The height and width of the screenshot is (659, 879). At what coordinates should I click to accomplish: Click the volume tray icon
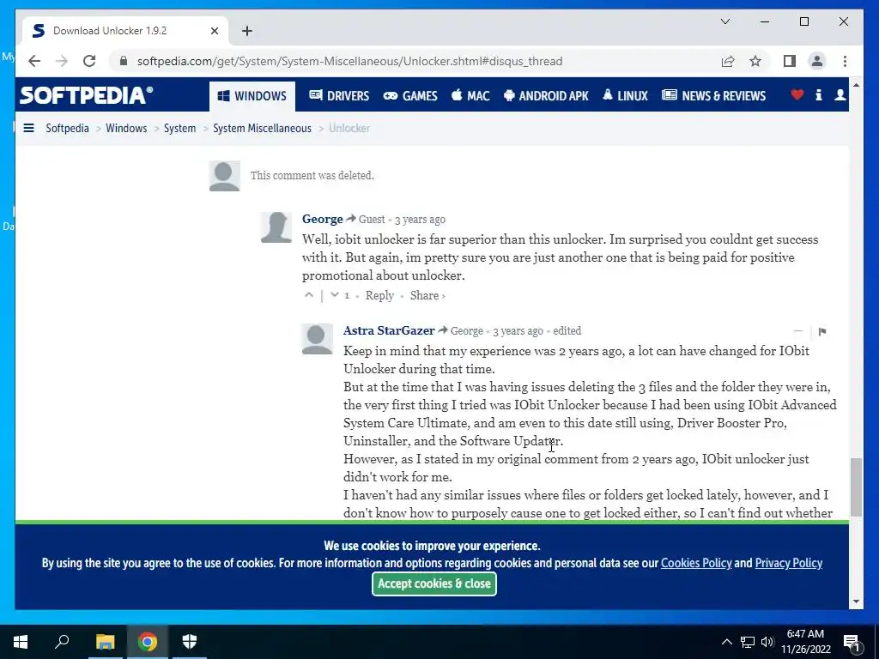click(767, 642)
